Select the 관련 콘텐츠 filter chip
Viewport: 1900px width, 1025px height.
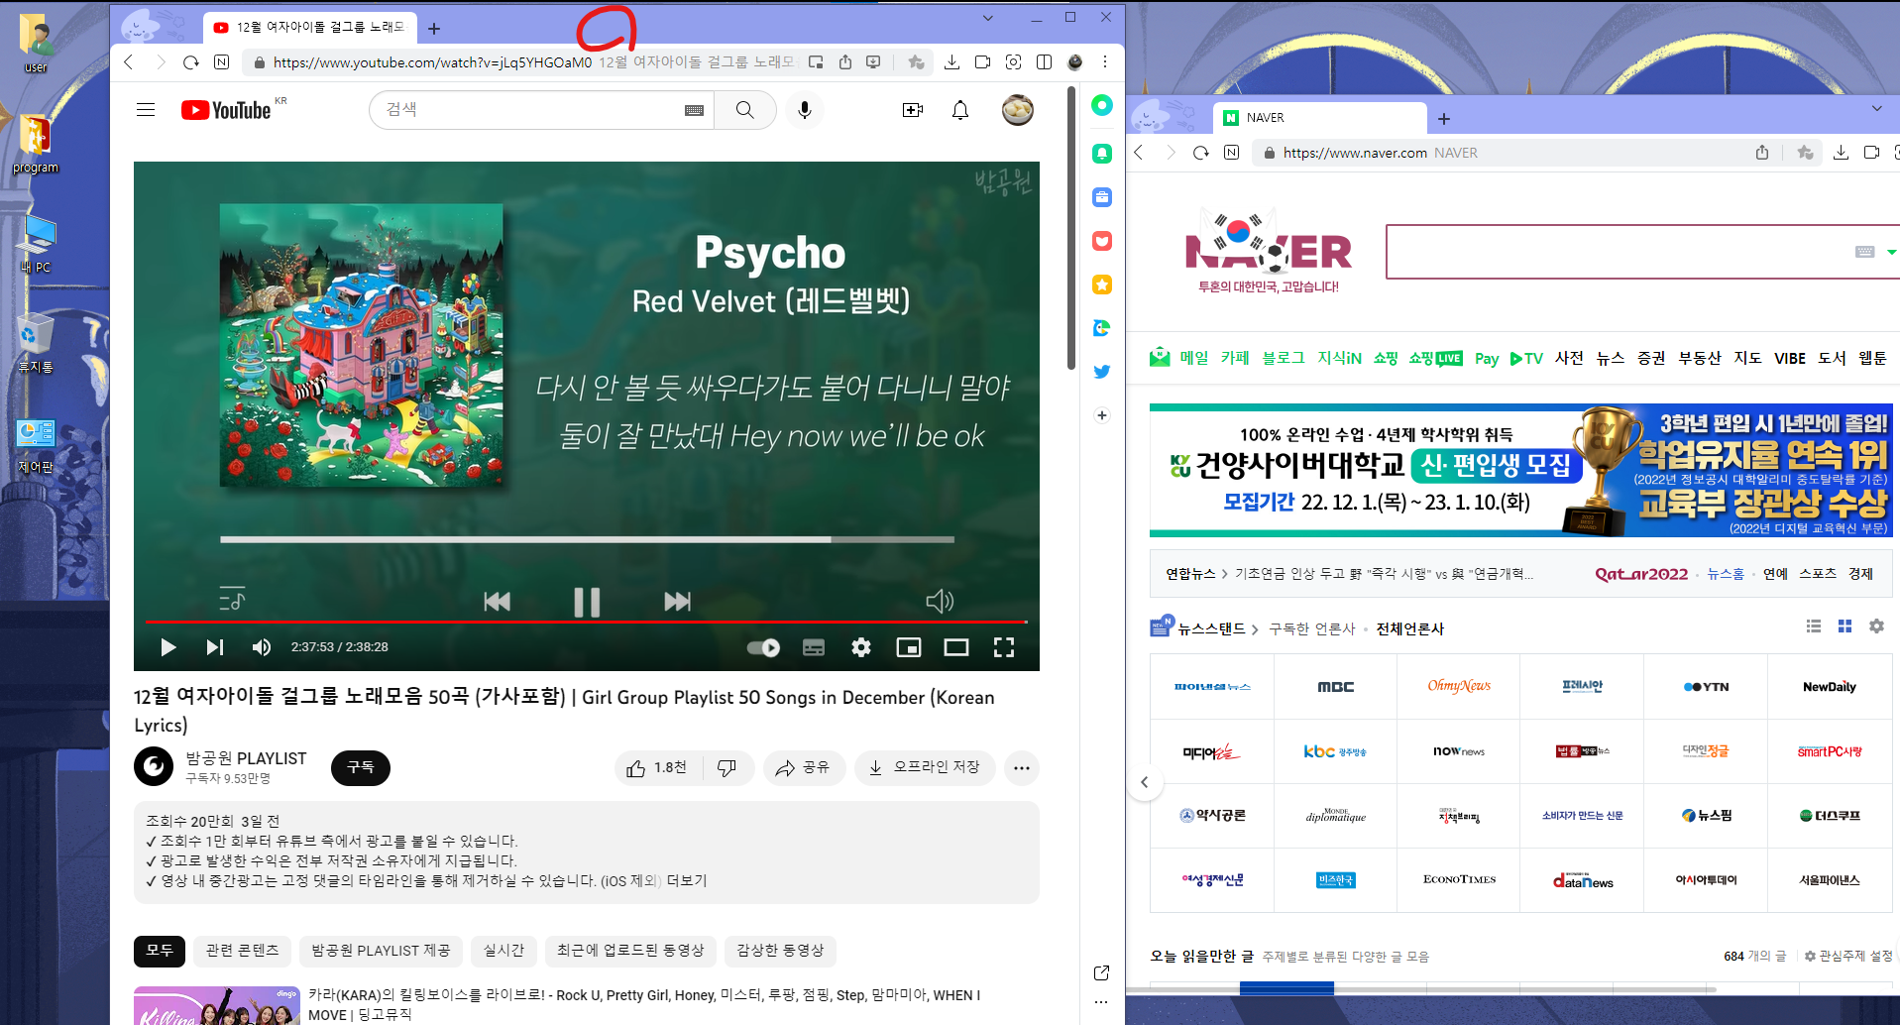(243, 951)
